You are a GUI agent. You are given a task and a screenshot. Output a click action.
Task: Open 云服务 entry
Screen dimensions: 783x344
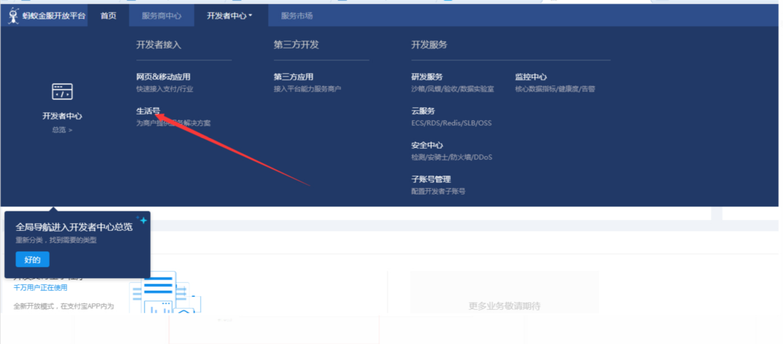coord(423,111)
